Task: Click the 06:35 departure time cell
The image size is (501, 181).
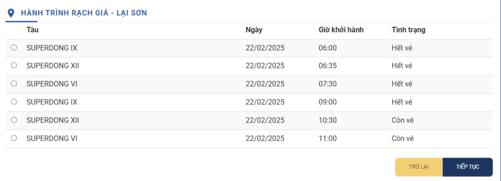Action: (327, 66)
